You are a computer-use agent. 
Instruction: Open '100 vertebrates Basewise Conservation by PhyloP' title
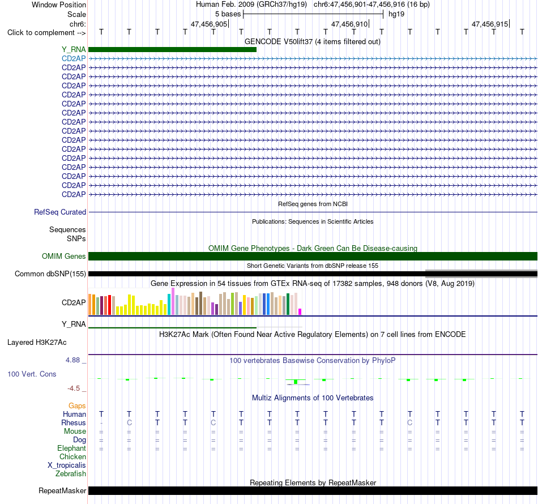coord(312,360)
